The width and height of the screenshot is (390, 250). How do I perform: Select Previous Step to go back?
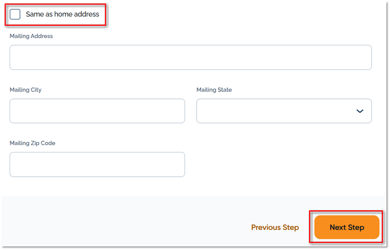click(x=275, y=227)
